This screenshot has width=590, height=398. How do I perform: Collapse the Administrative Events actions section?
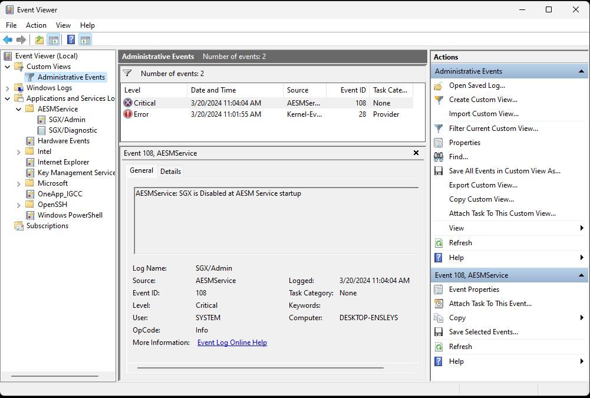pos(581,71)
